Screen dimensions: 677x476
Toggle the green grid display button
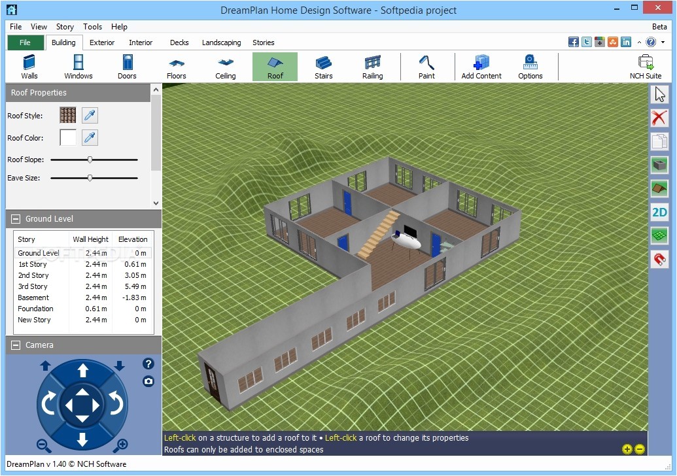(659, 235)
